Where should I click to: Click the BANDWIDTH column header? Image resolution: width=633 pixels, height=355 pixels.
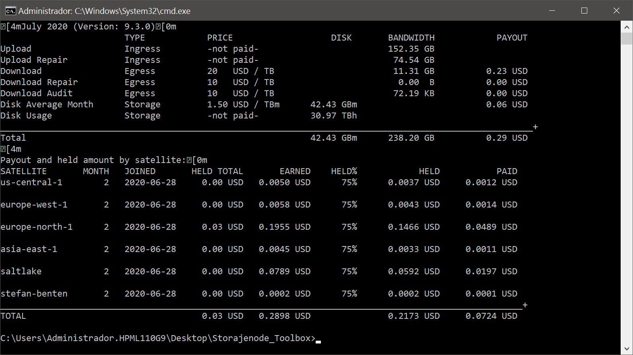point(411,38)
